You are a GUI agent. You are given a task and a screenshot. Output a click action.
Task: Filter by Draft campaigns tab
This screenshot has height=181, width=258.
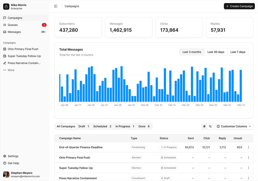pyautogui.click(x=84, y=126)
